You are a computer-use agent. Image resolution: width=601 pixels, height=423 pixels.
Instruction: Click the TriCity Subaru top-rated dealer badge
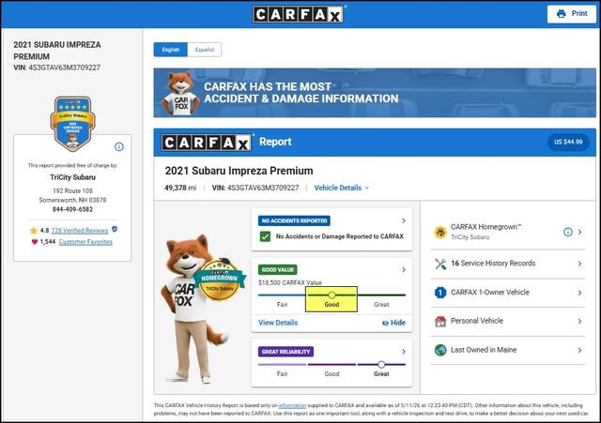pyautogui.click(x=72, y=124)
